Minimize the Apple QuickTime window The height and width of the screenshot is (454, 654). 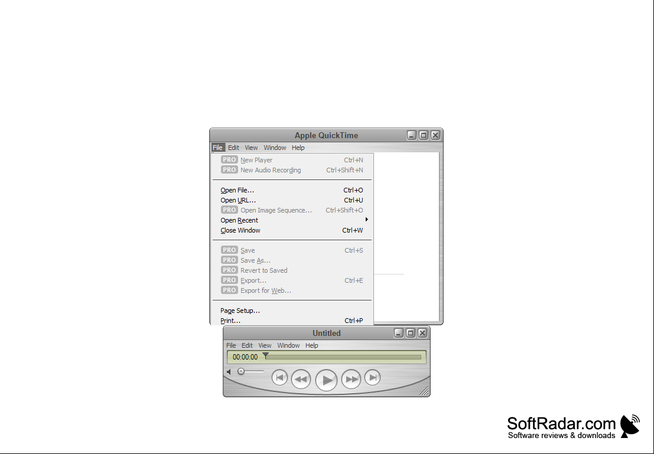click(412, 135)
